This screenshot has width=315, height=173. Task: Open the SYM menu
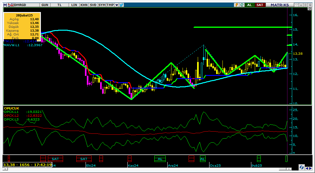click(x=102, y=5)
